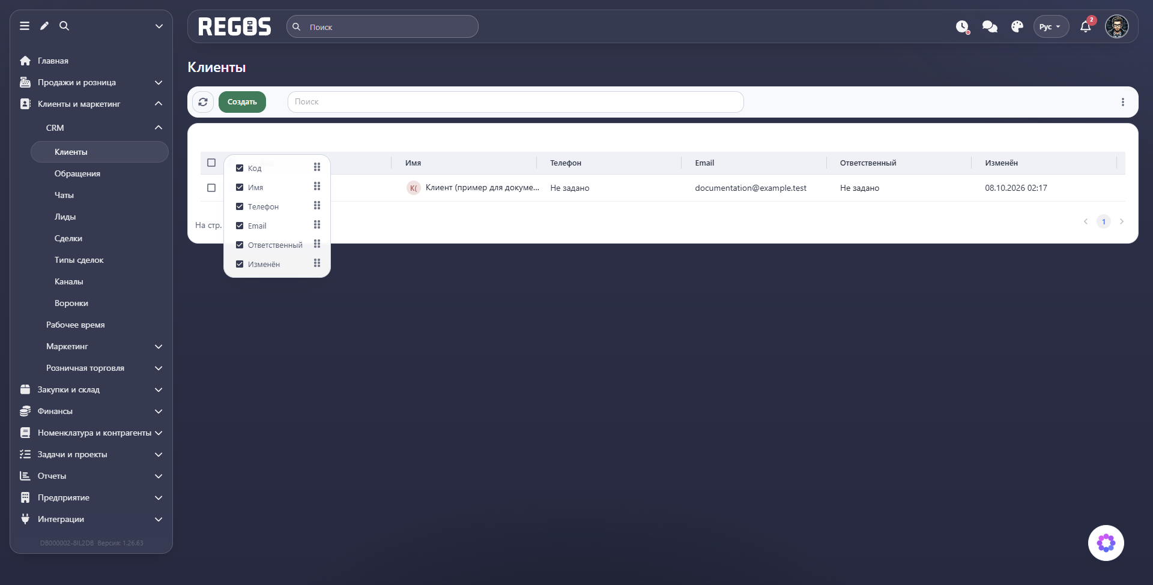The width and height of the screenshot is (1153, 585).
Task: Click the clients table search field
Action: [x=515, y=102]
